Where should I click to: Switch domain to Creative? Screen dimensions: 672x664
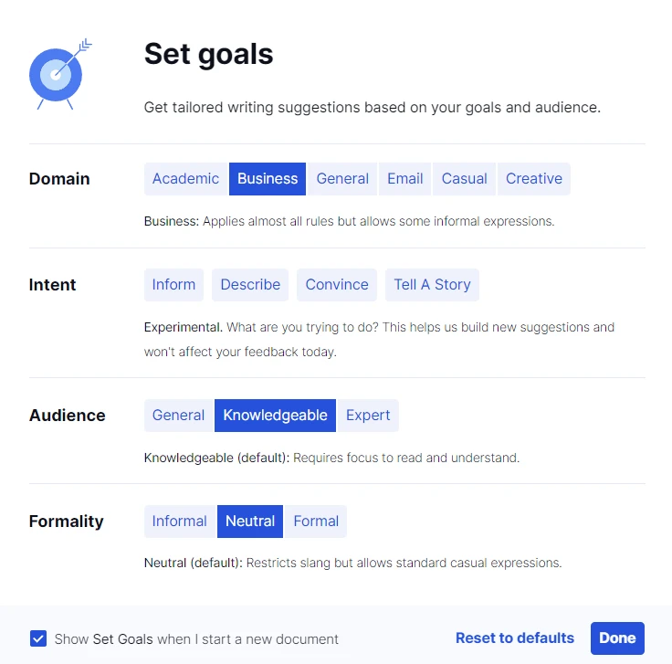click(534, 179)
